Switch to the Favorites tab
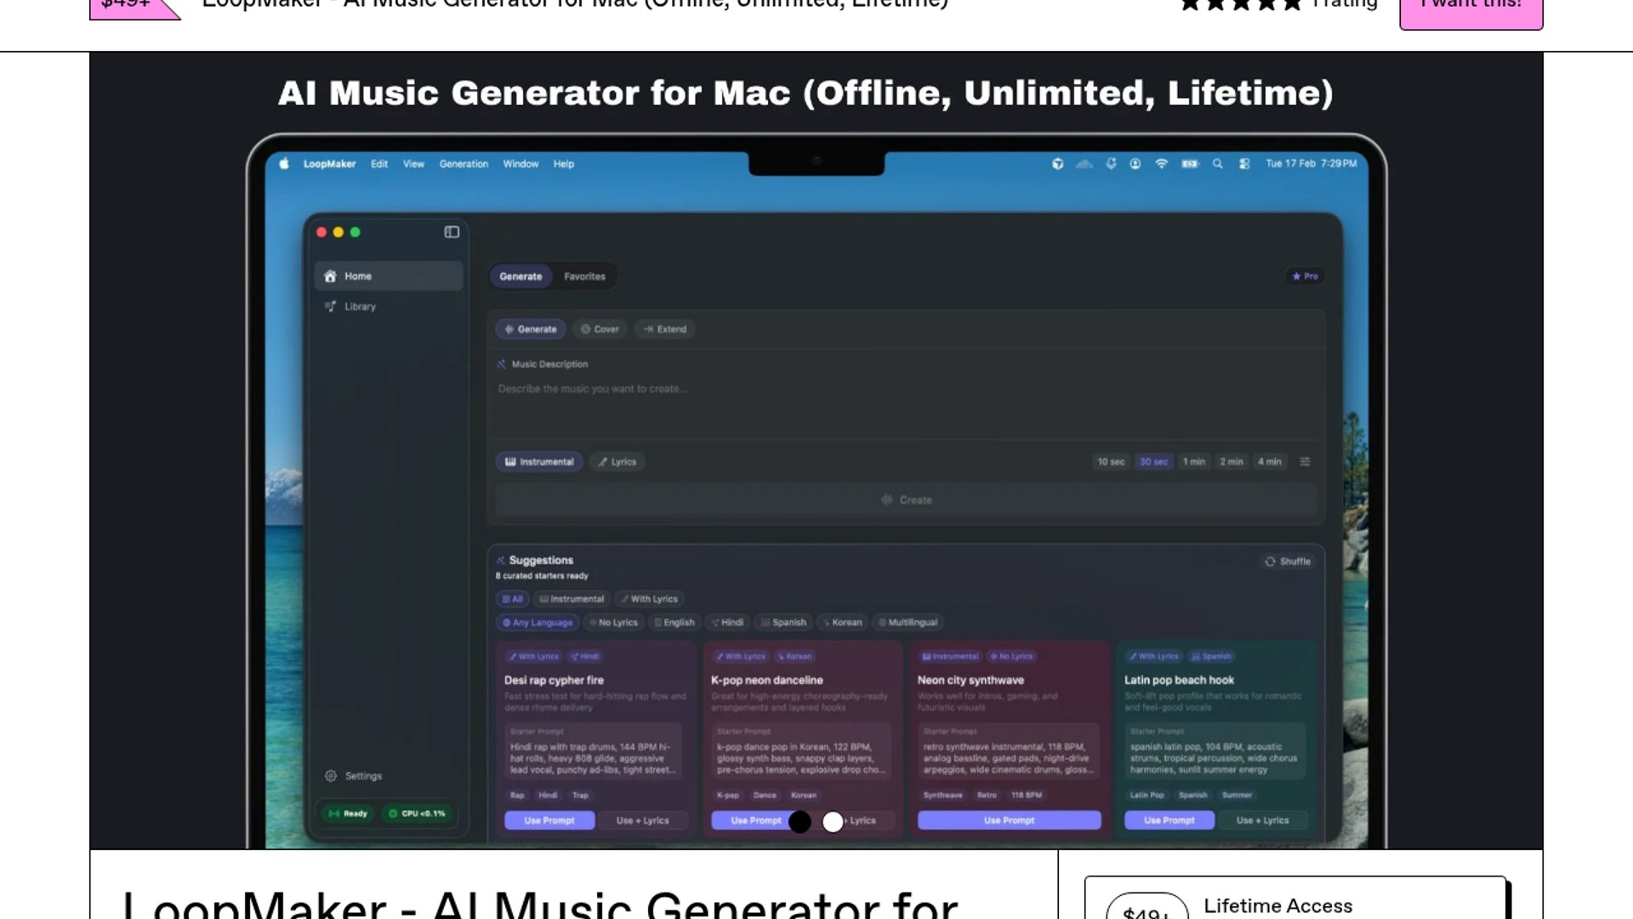Screen dimensions: 1633x919 tap(584, 277)
